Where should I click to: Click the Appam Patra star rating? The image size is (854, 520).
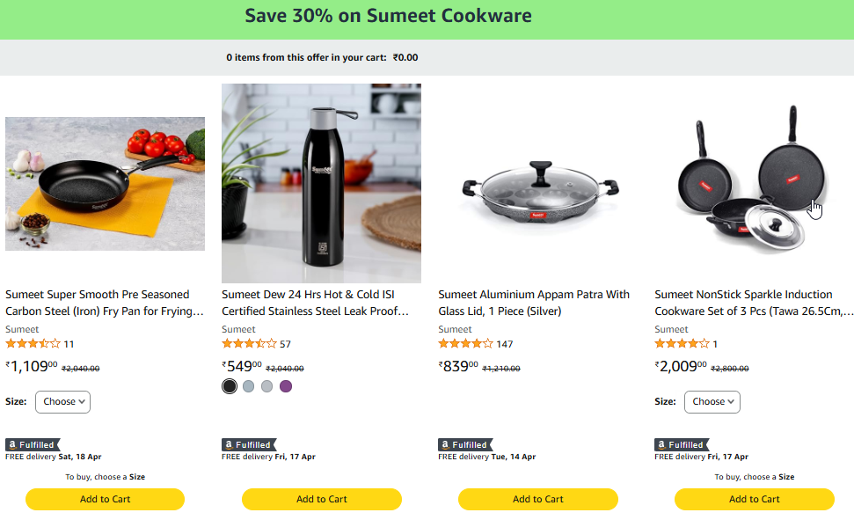[465, 344]
